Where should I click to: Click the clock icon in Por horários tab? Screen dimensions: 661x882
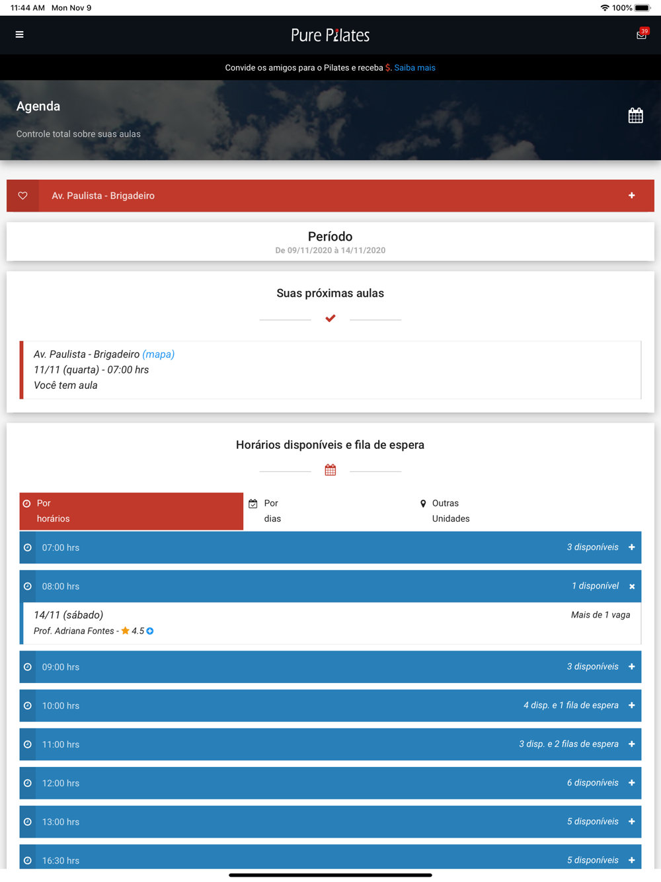(x=27, y=504)
